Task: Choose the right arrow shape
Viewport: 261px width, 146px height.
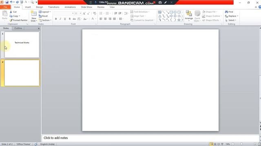Action: point(171,16)
